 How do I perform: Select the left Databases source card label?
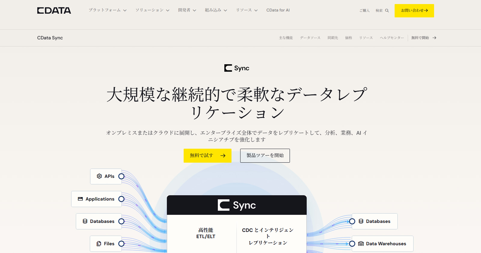pyautogui.click(x=102, y=221)
